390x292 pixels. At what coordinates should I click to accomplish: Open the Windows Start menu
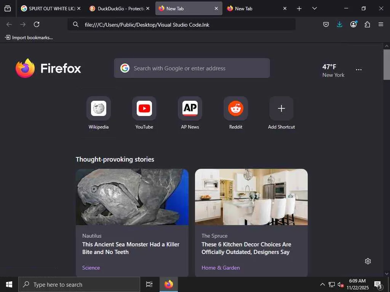9,284
